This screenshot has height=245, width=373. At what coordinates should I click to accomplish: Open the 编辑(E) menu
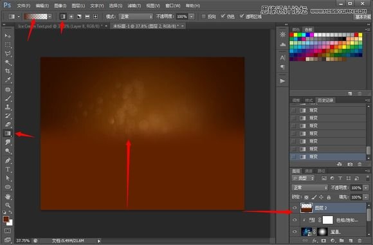[x=42, y=6]
